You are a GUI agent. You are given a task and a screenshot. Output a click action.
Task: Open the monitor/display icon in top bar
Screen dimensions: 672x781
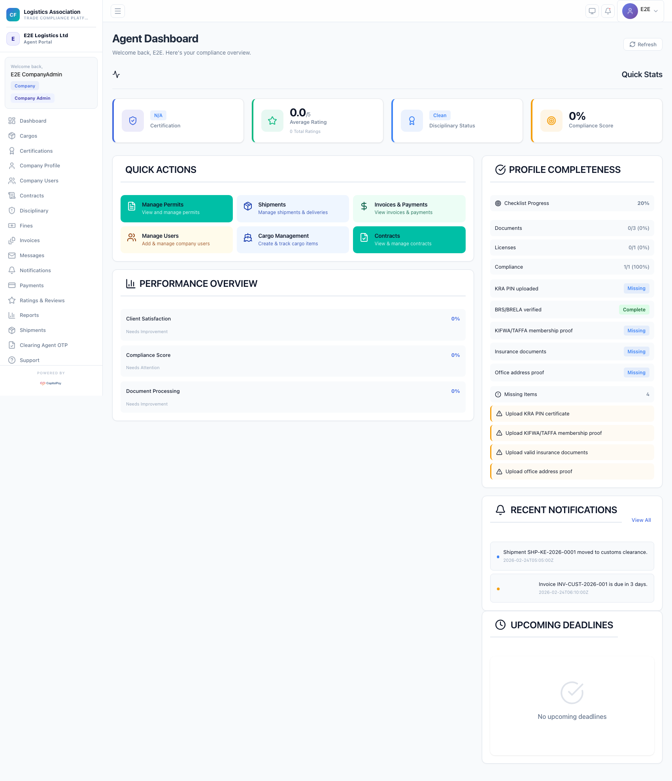(592, 11)
